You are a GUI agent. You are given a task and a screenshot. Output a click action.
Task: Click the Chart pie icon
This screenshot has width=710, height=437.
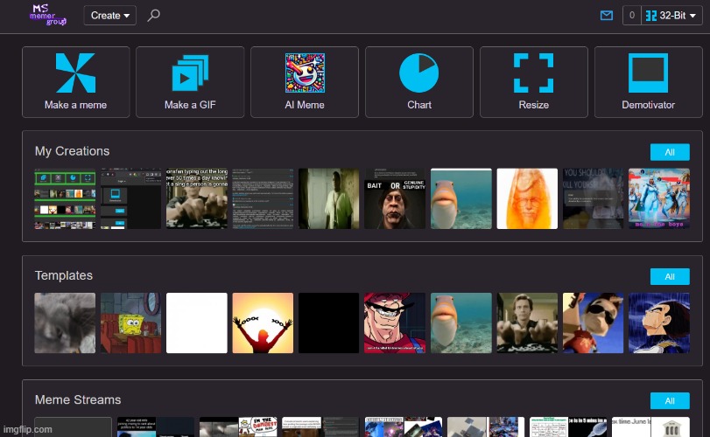pos(418,73)
